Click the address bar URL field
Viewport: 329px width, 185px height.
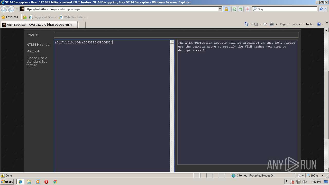tap(121, 9)
